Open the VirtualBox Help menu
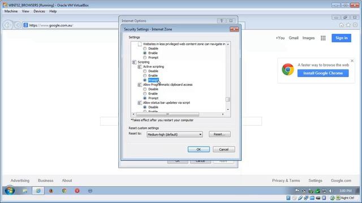The width and height of the screenshot is (362, 203). [x=53, y=11]
